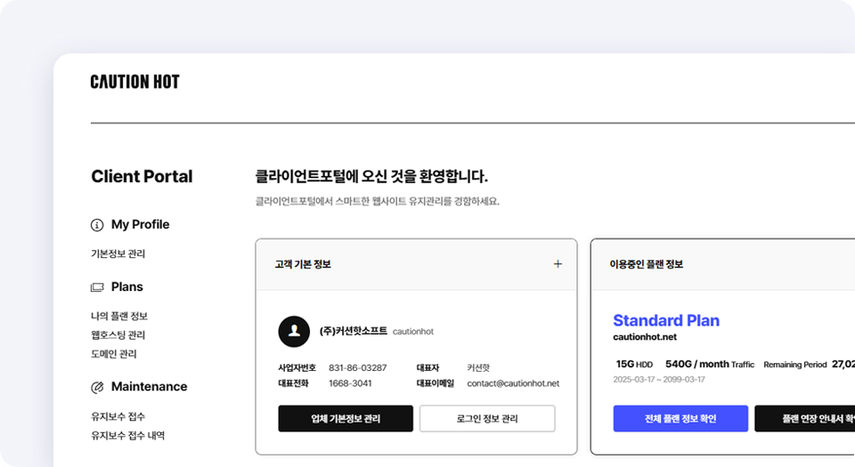View 유지보수 접수 내역
Viewport: 855px width, 467px height.
[x=127, y=436]
